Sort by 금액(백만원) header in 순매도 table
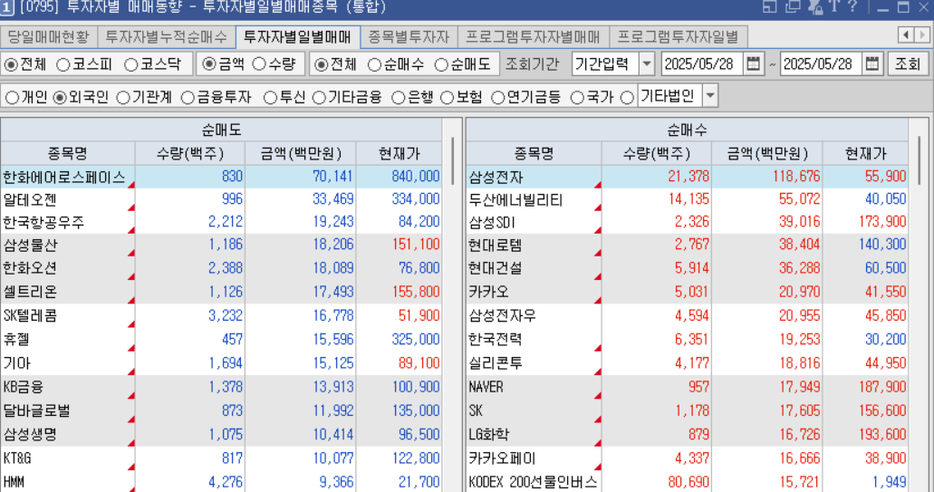 pos(300,154)
